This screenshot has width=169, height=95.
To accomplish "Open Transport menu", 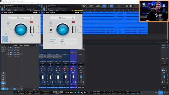I will point(24,3).
